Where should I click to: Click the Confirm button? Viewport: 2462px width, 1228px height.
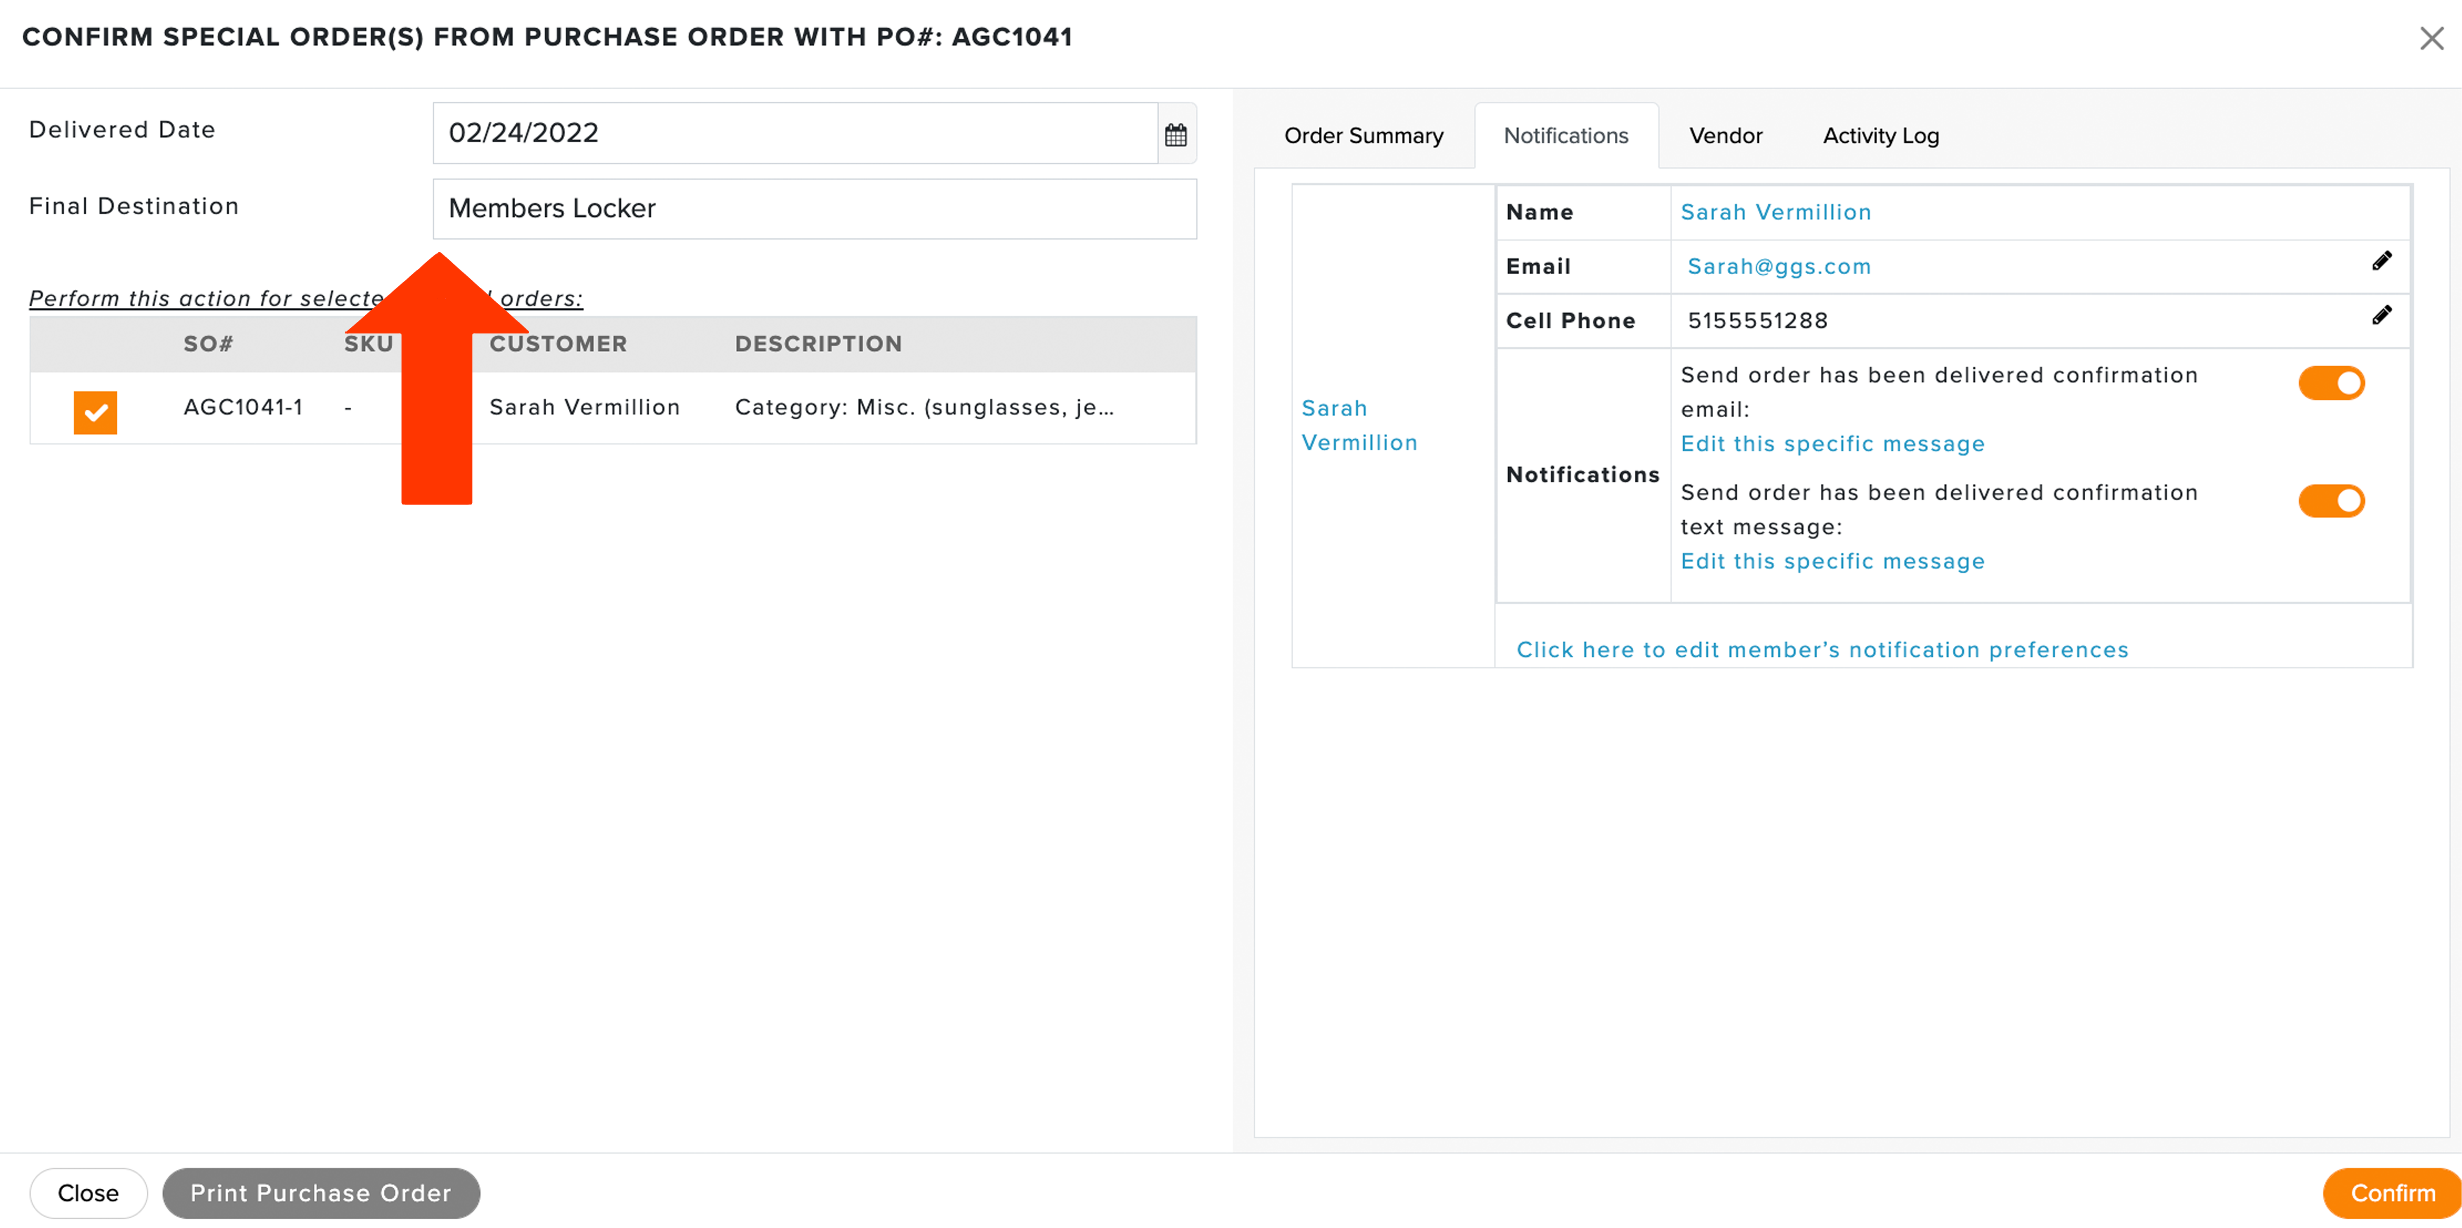coord(2391,1192)
